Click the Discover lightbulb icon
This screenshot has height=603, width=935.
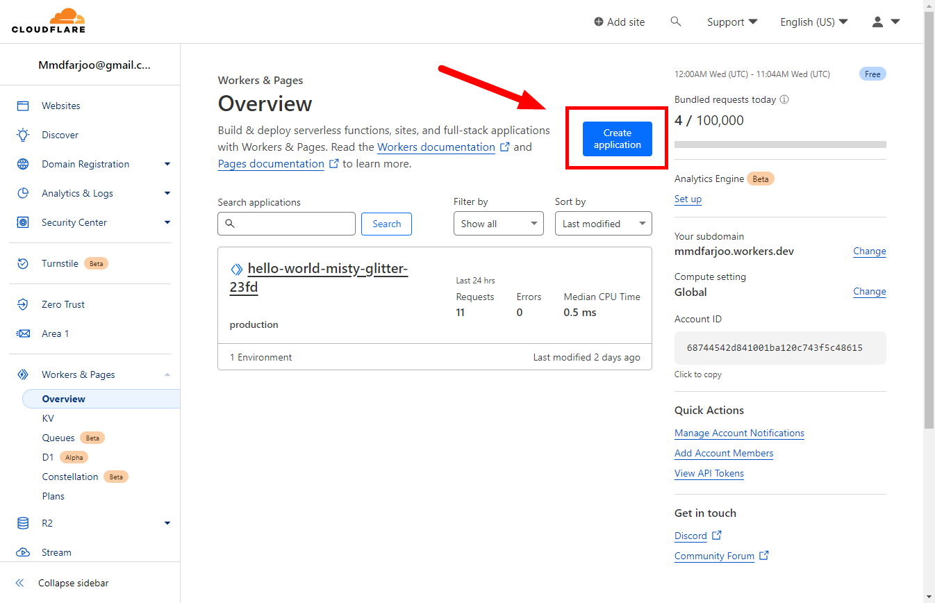[x=23, y=135]
